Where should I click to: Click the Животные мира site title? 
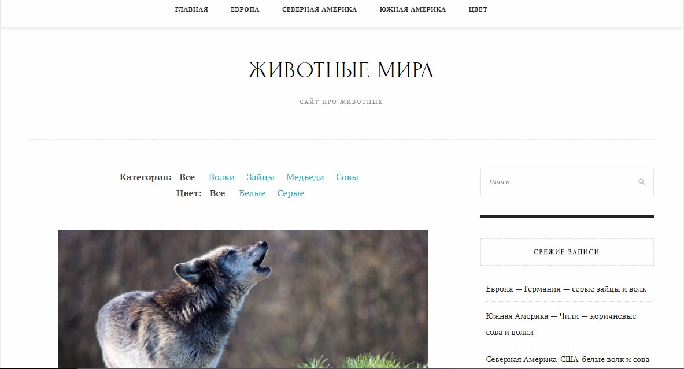pyautogui.click(x=341, y=70)
